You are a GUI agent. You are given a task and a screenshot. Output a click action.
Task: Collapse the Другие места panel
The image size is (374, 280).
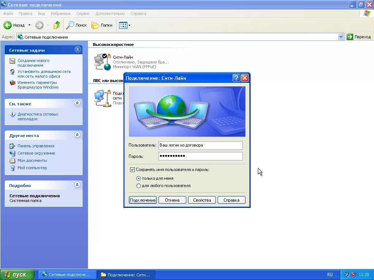pyautogui.click(x=77, y=135)
